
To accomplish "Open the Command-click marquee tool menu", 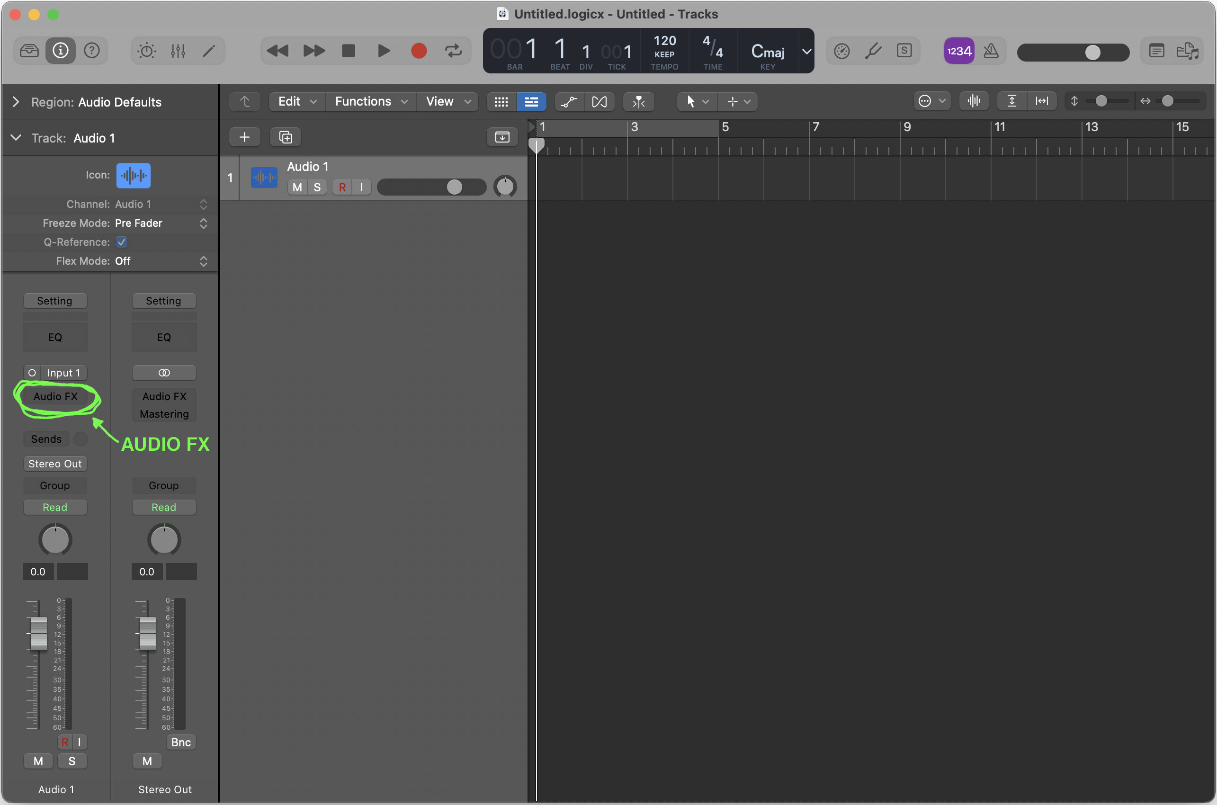I will tap(738, 101).
